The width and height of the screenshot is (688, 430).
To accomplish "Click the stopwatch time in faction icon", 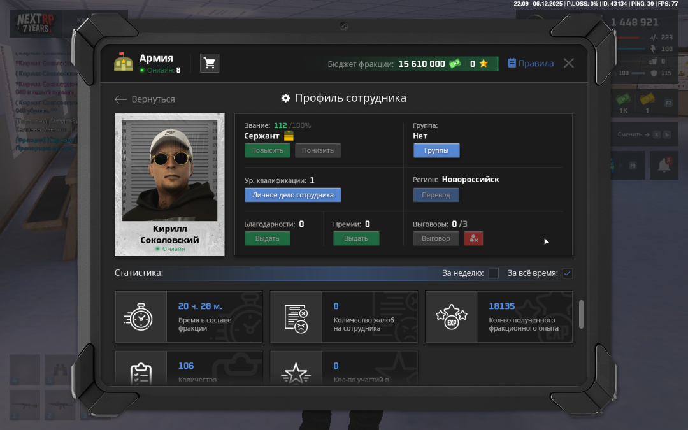I will 141,317.
